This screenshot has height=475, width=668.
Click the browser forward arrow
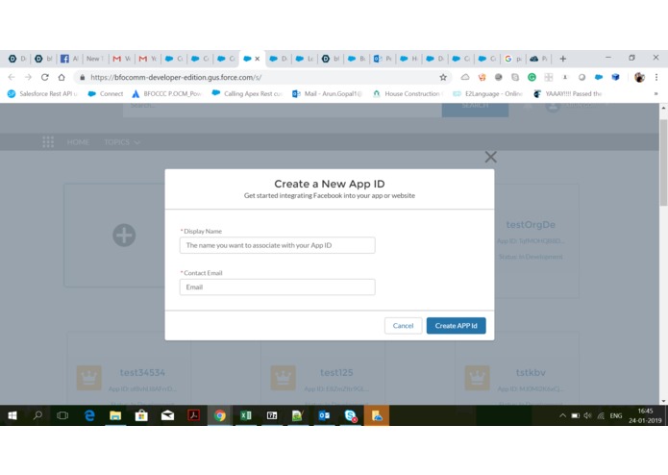[x=28, y=77]
